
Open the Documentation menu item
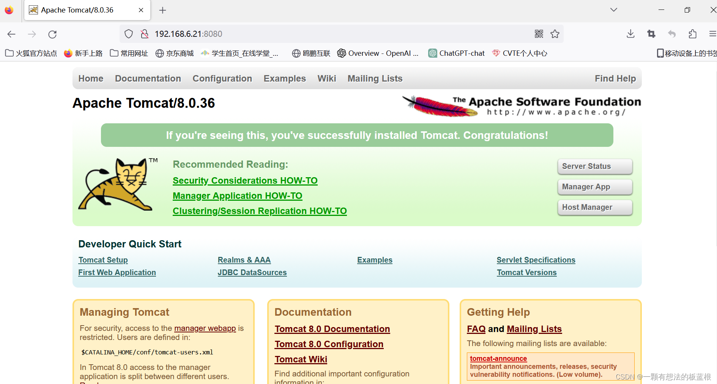coord(148,79)
